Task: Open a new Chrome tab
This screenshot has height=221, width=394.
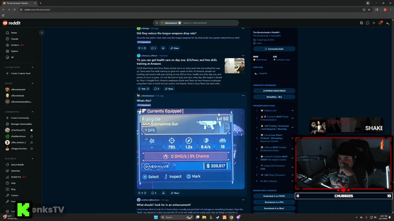Action: (x=40, y=3)
